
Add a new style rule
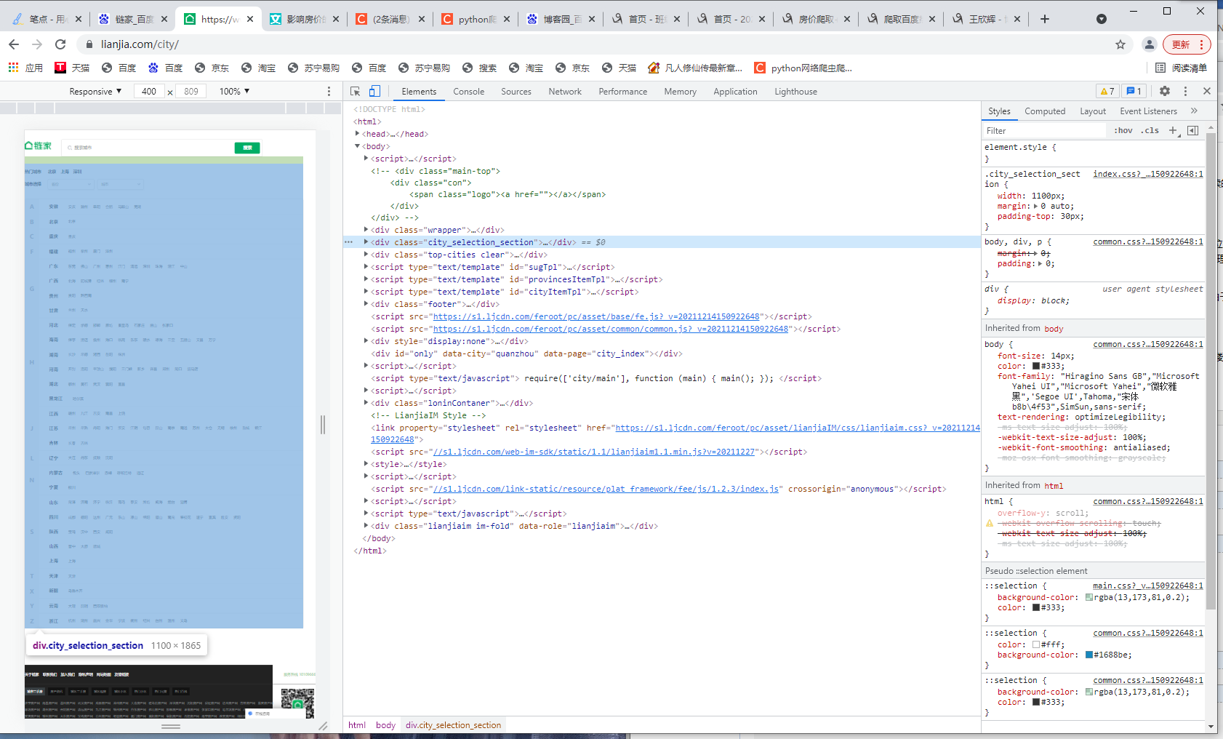(1173, 130)
